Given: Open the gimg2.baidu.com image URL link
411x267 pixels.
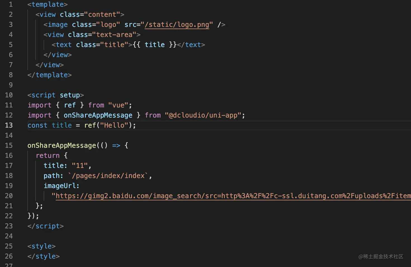Looking at the screenshot, I should pos(233,196).
